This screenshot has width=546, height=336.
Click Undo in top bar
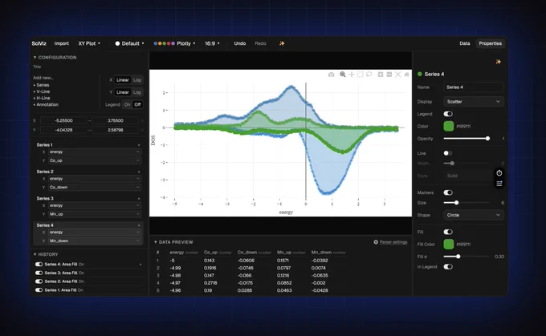239,43
